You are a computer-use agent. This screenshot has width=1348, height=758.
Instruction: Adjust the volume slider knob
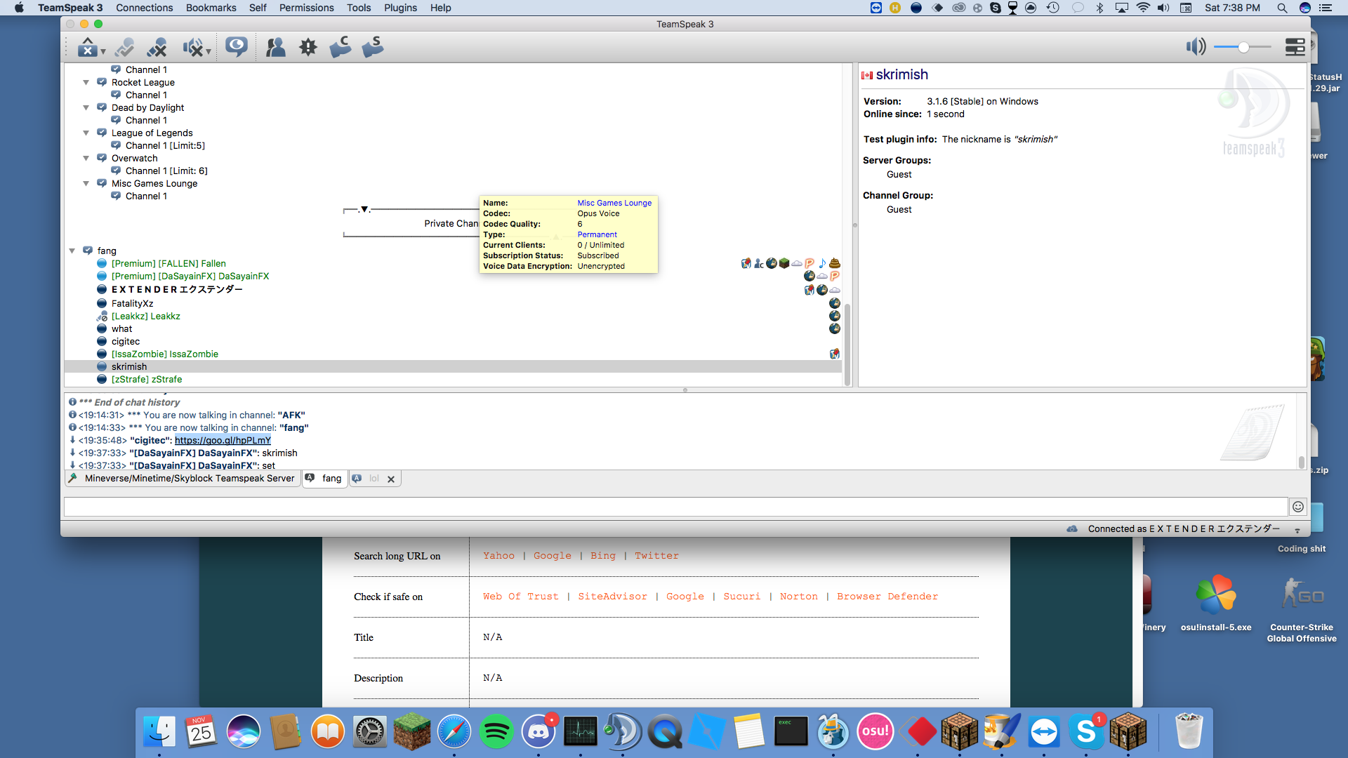coord(1243,47)
